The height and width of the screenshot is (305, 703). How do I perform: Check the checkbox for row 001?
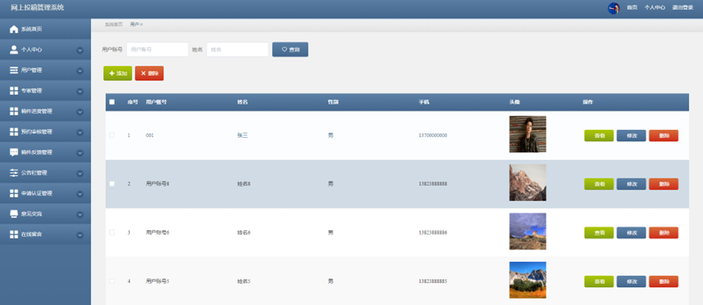[112, 135]
